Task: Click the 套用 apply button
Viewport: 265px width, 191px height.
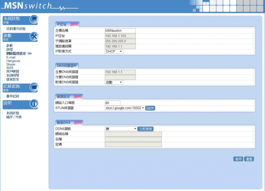Action: [x=238, y=159]
